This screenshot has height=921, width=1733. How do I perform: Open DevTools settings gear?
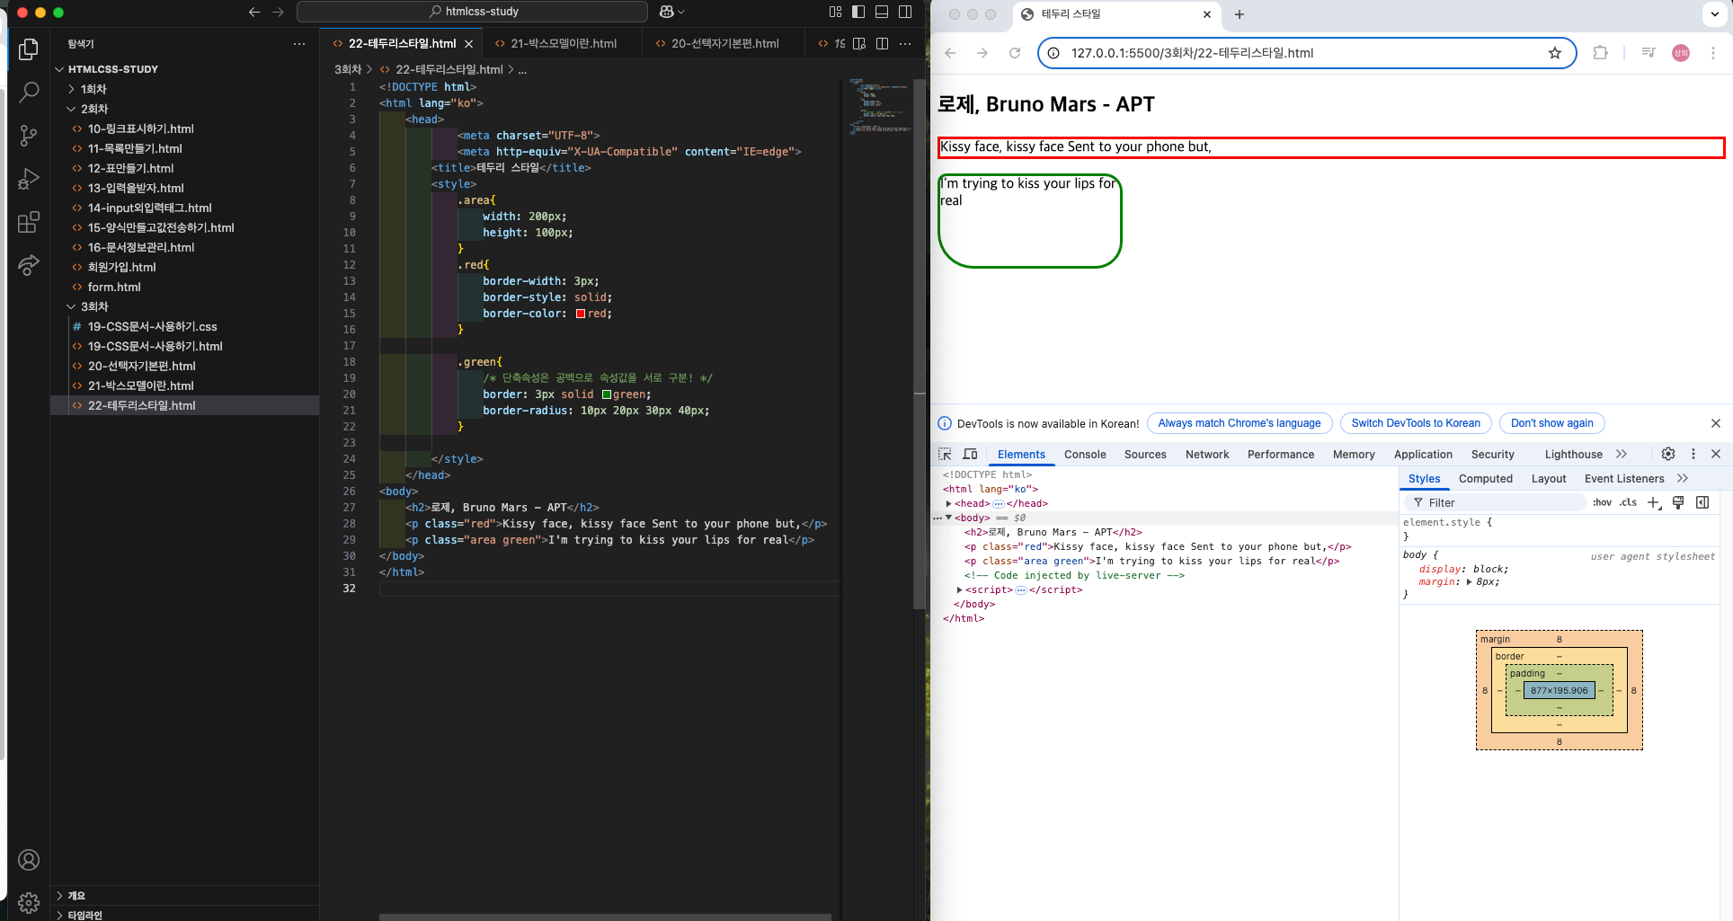(x=1668, y=454)
